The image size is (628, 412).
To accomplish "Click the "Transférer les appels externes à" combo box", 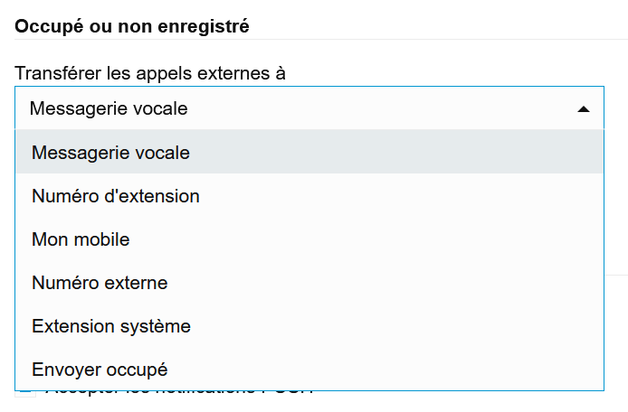I will point(308,108).
